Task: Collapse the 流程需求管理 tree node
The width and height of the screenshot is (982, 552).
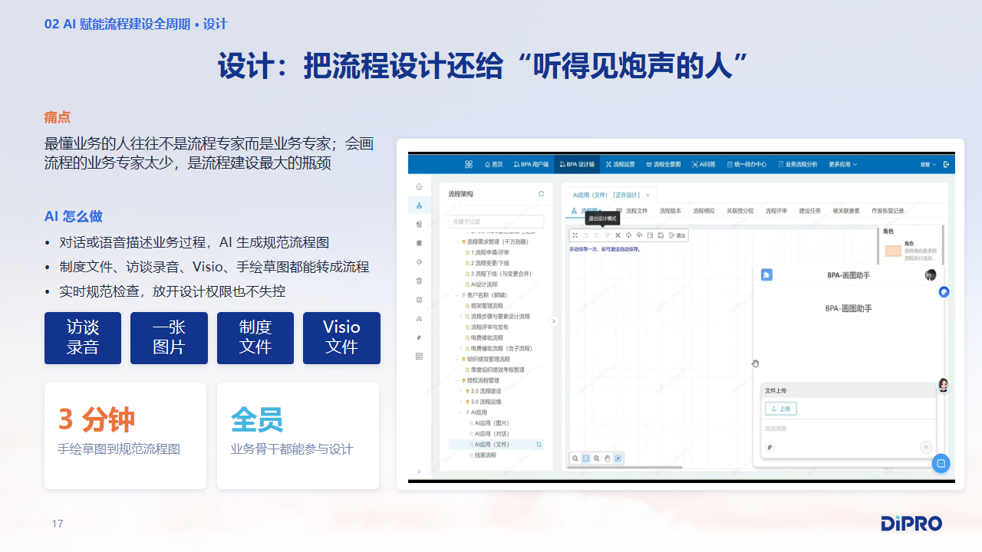Action: (456, 242)
